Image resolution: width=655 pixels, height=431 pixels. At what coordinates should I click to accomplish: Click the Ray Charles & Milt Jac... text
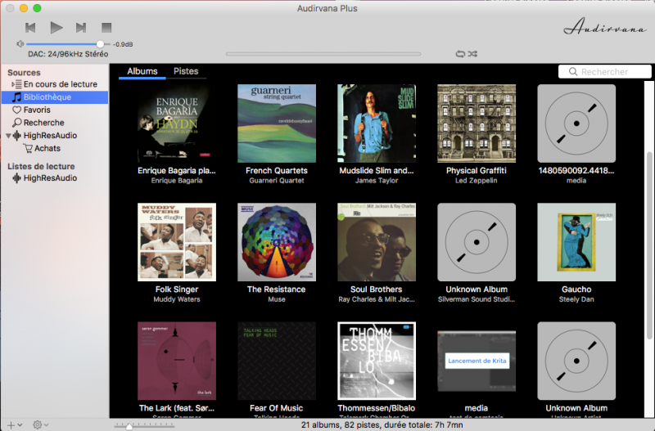pyautogui.click(x=377, y=299)
